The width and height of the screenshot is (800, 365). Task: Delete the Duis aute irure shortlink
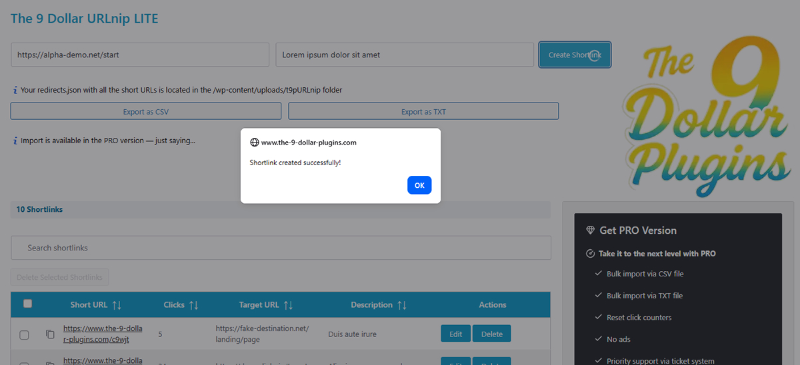coord(492,334)
